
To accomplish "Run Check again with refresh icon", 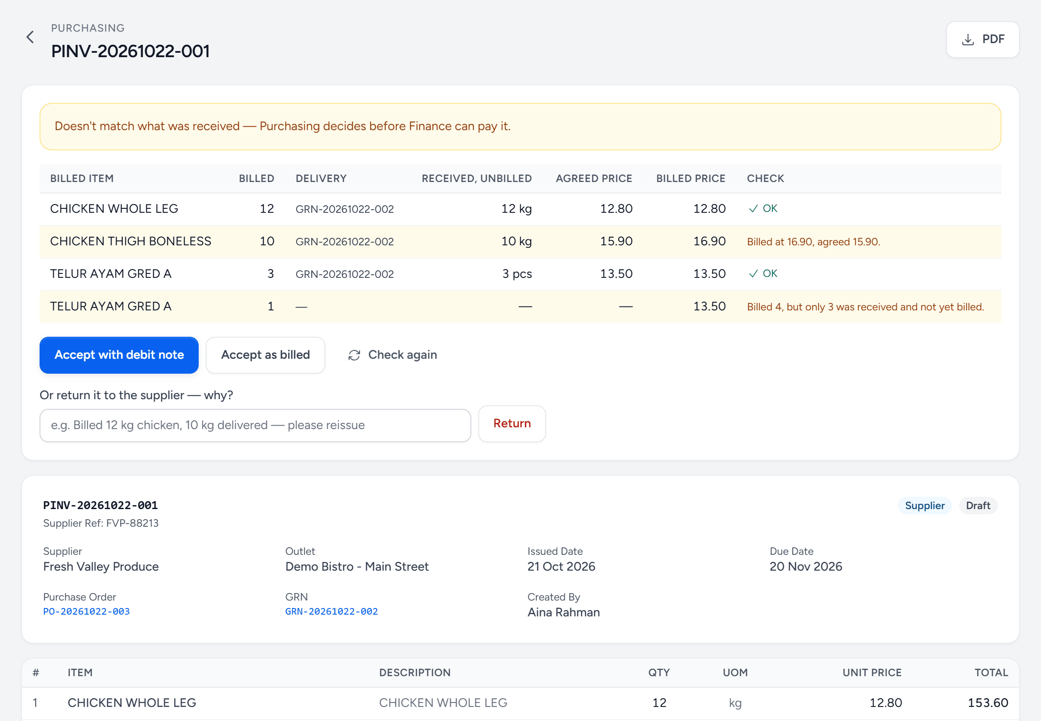I will 393,355.
